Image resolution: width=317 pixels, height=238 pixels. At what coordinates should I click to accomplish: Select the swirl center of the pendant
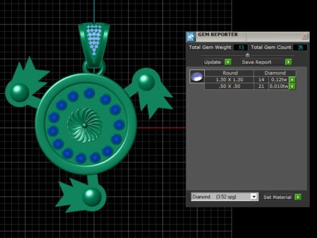[85, 126]
